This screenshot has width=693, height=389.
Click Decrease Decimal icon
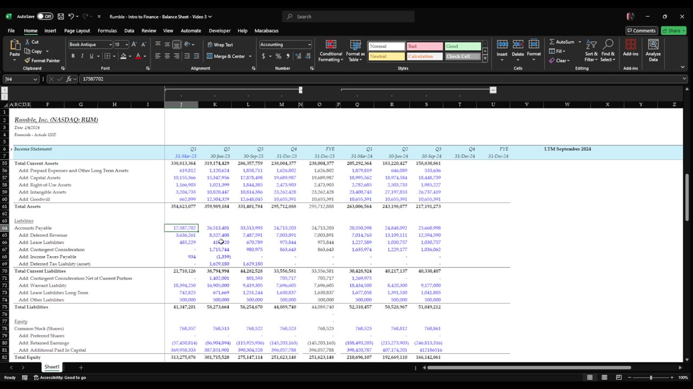point(307,56)
